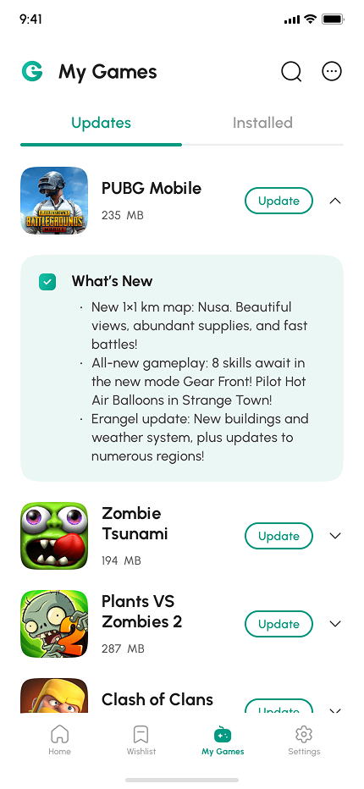Open the more options ellipsis icon
The height and width of the screenshot is (789, 364).
(332, 71)
